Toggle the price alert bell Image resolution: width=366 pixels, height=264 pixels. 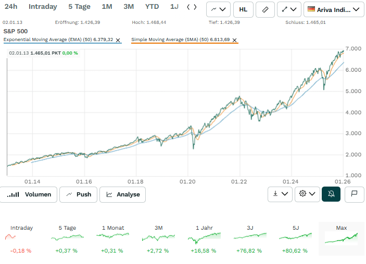coord(331,194)
